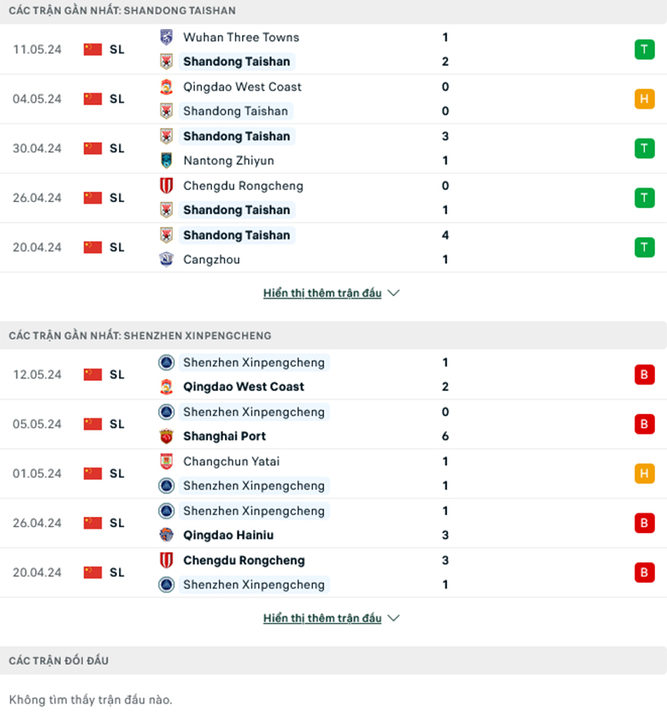The height and width of the screenshot is (724, 667).
Task: Expand more matches for Shandong Taishan via chevron
Action: (393, 292)
